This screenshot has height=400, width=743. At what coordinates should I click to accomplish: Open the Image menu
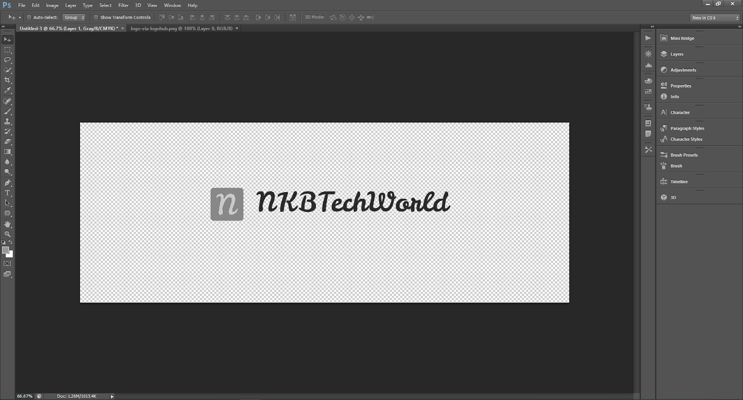tap(52, 5)
